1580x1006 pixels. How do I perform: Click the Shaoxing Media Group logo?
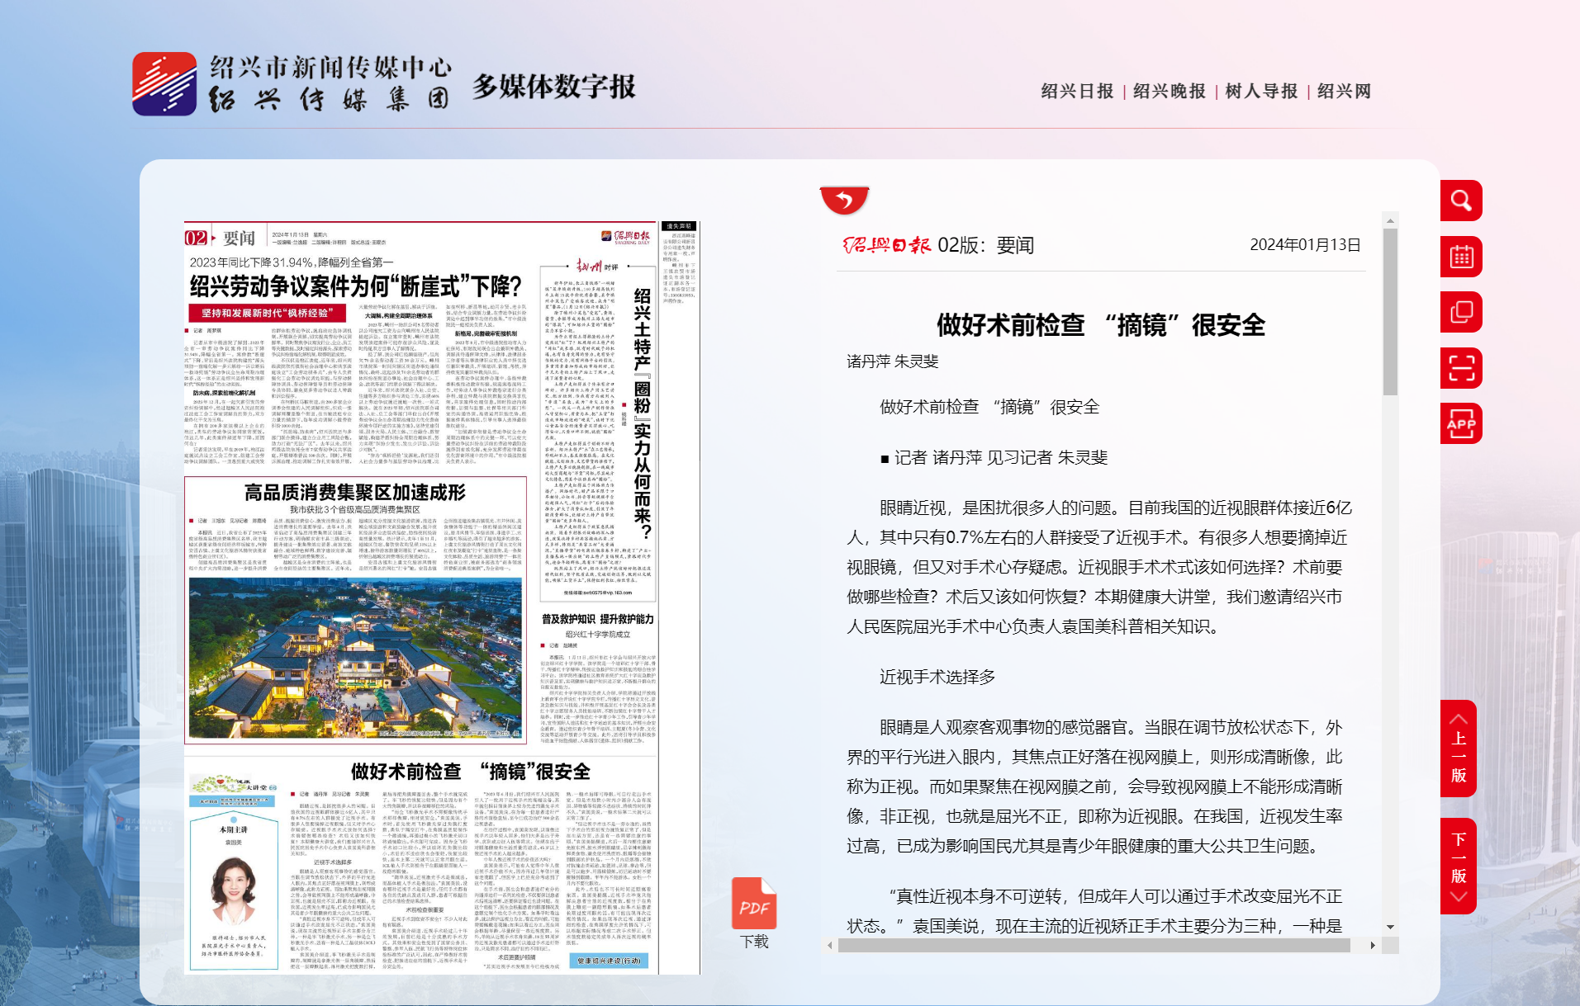click(292, 84)
